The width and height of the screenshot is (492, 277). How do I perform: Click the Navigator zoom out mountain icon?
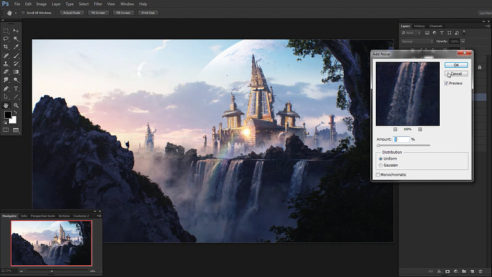[x=22, y=271]
